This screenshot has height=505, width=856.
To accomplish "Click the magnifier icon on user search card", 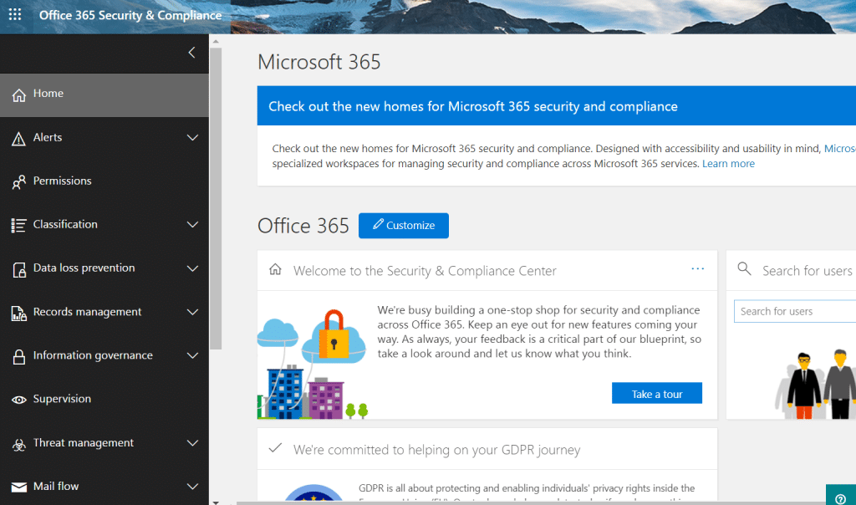I will [x=744, y=268].
